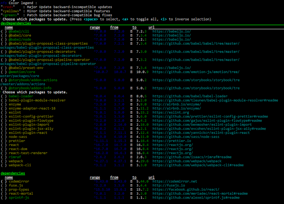Open the reactjs.org link in the react row

pyautogui.click(x=173, y=145)
